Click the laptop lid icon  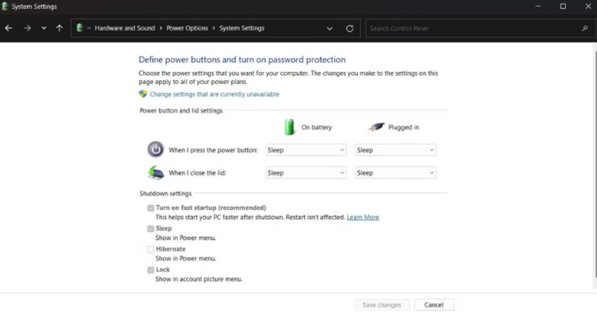point(156,172)
